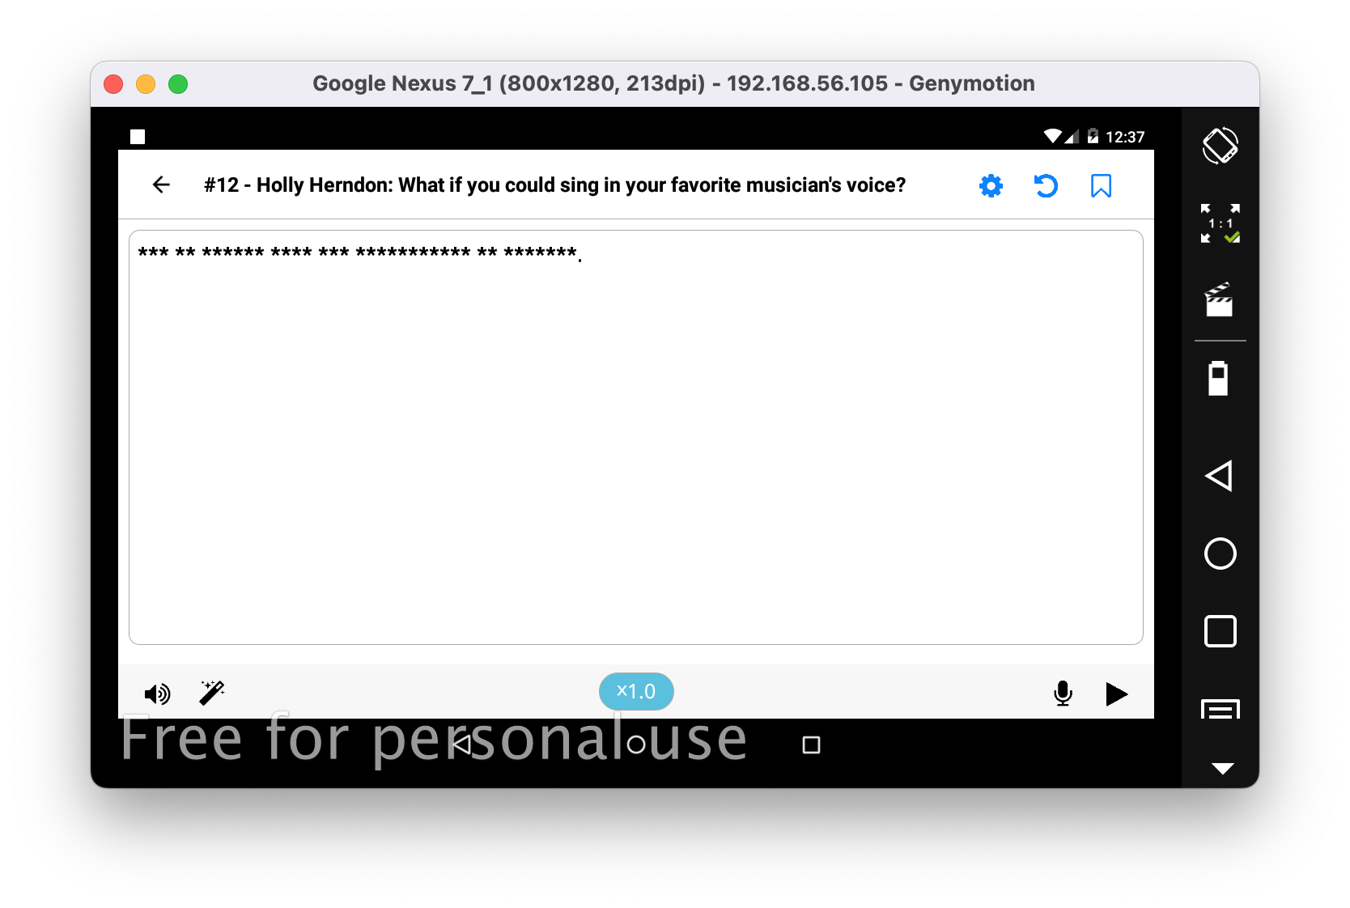Play the episode audio
The height and width of the screenshot is (908, 1350).
coord(1117,694)
